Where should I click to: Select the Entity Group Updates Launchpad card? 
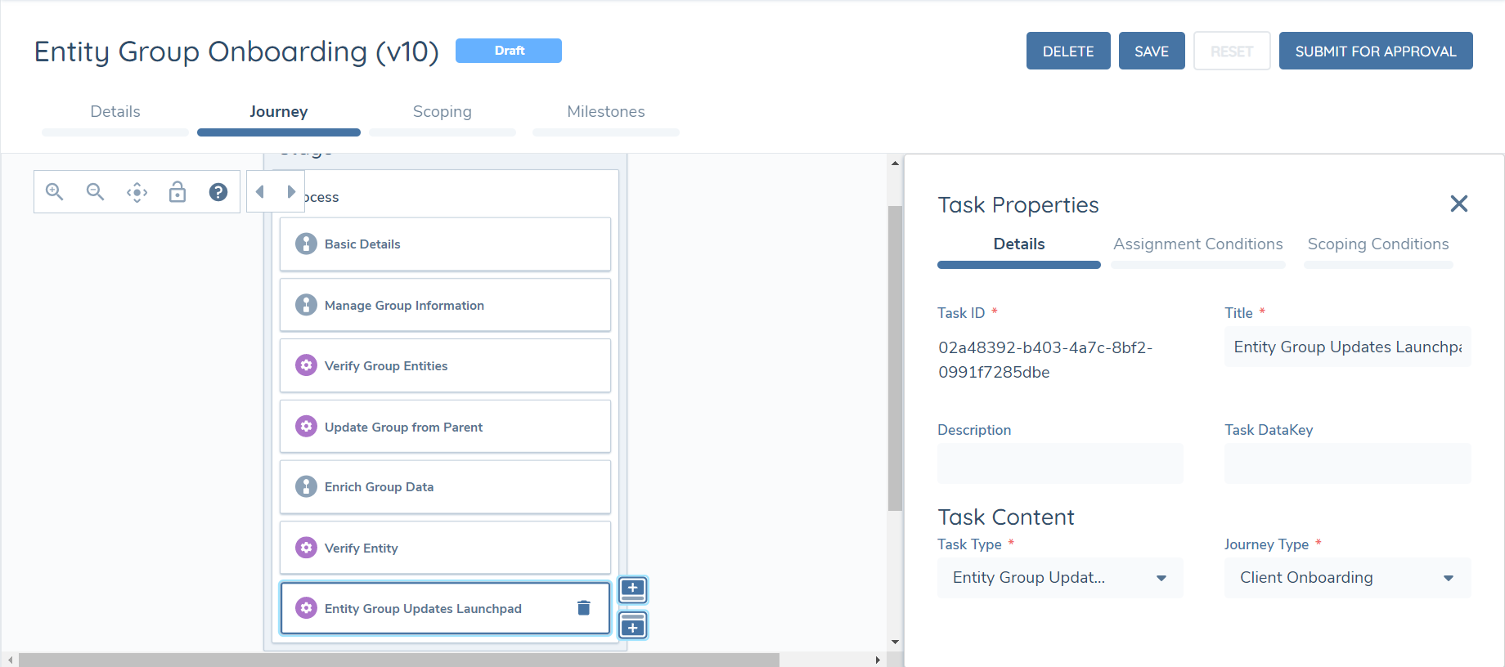click(445, 608)
